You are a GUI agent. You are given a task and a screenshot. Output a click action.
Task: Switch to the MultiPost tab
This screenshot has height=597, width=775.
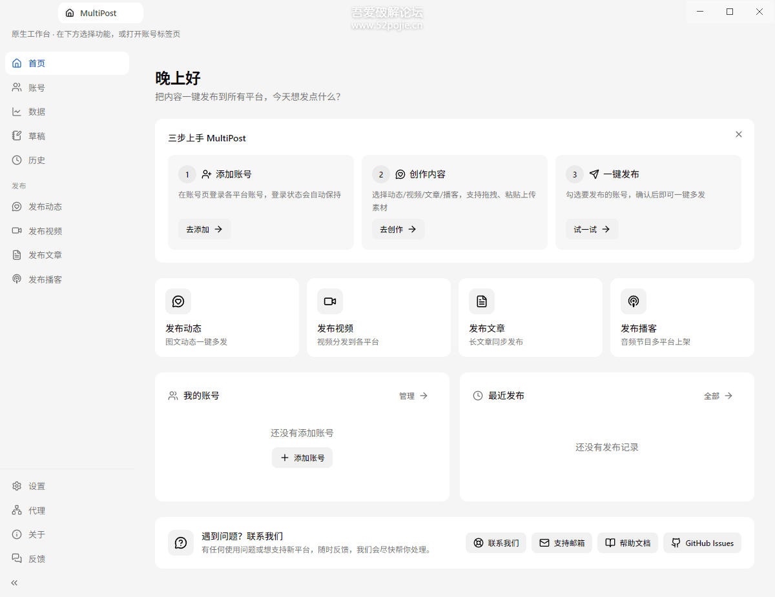pyautogui.click(x=101, y=13)
